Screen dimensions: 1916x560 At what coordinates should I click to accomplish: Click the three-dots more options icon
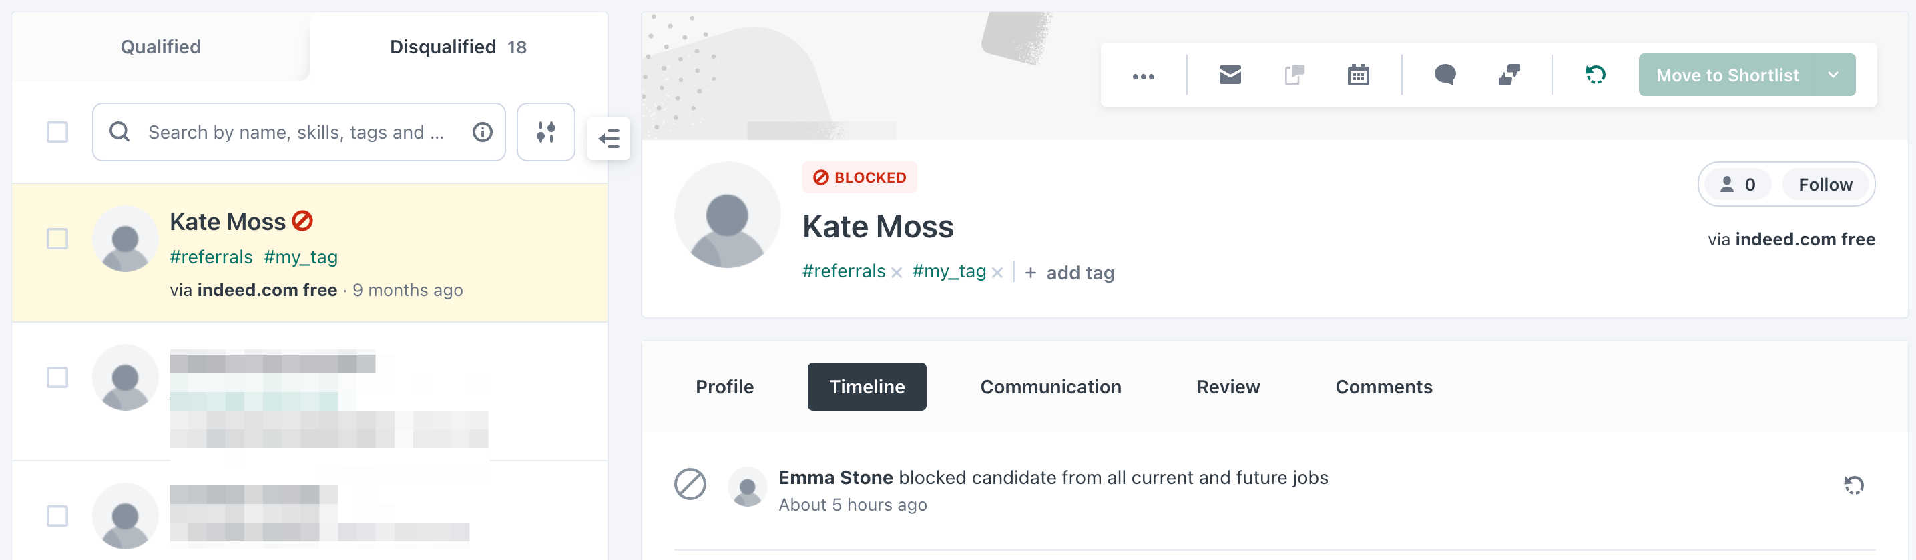(1143, 76)
